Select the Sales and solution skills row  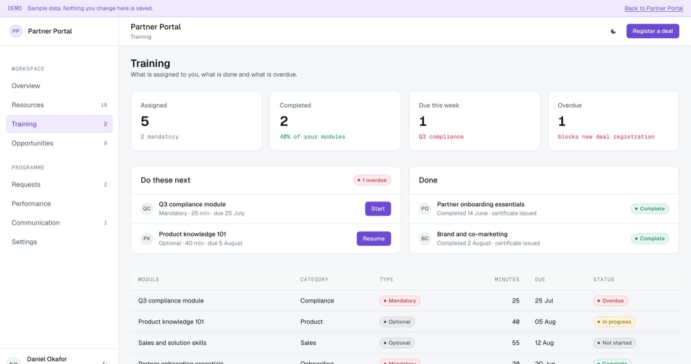[405, 343]
